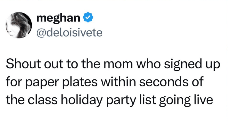Click the word "class" in the tweet
The image size is (228, 125).
point(43,99)
